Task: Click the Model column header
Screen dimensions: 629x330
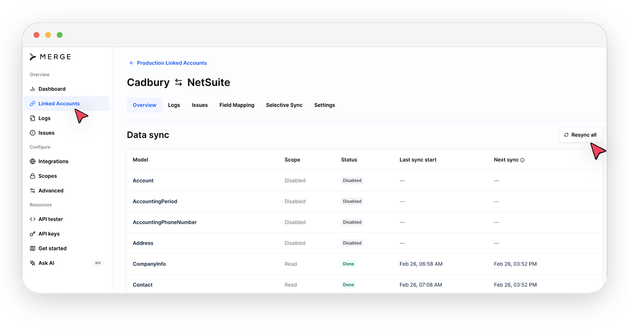Action: pyautogui.click(x=140, y=160)
